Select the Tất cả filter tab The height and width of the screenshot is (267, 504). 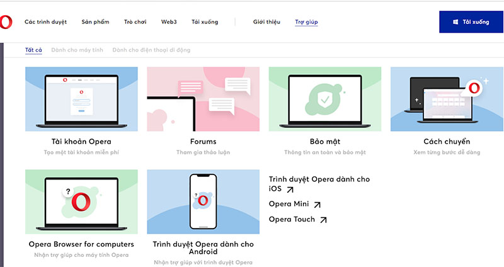pos(33,50)
